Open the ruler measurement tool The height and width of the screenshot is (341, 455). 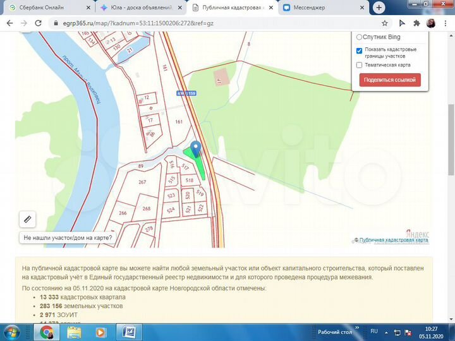click(x=27, y=219)
